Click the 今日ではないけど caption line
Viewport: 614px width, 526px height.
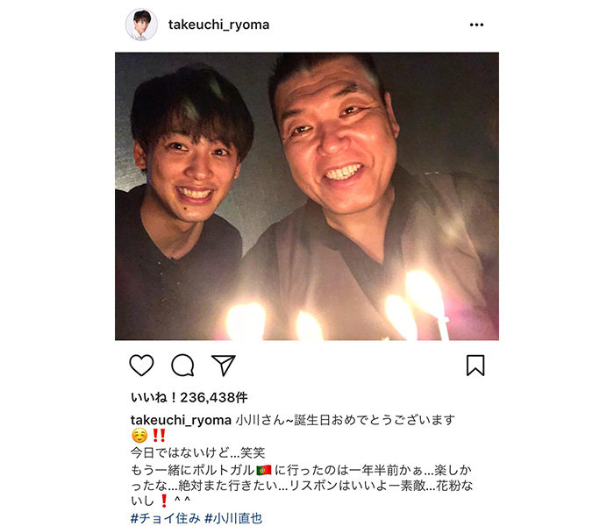pos(197,453)
